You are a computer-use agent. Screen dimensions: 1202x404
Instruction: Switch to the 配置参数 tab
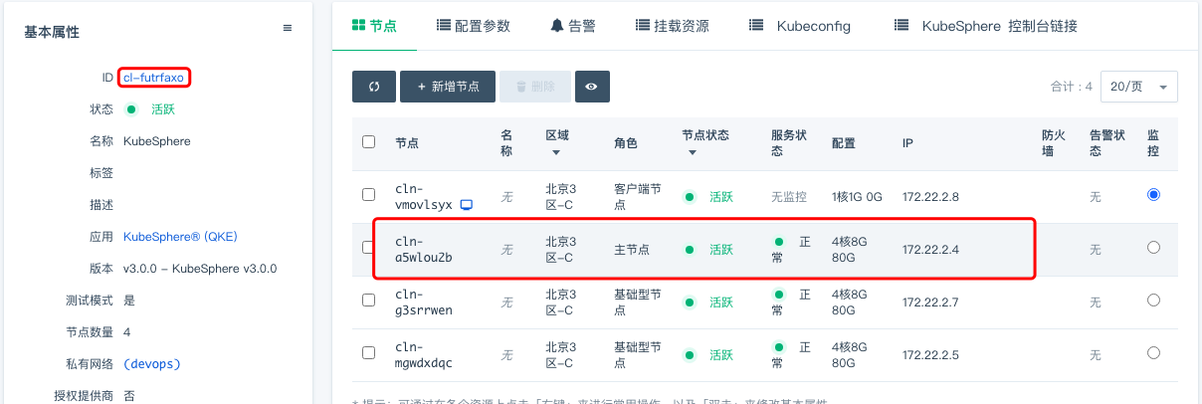[474, 26]
